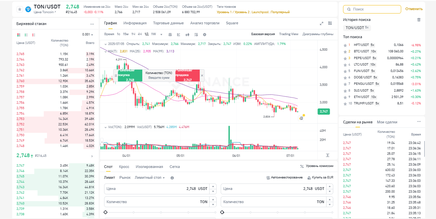Open order book three-dot options menu

[92, 24]
